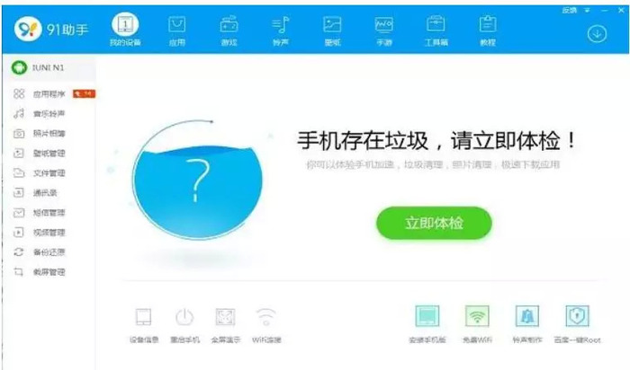The width and height of the screenshot is (630, 370).
Task: Open 应用程序 in the sidebar
Action: tap(49, 93)
